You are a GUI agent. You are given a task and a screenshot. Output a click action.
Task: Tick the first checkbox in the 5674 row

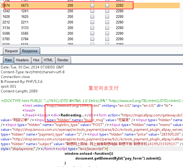(92, 5)
